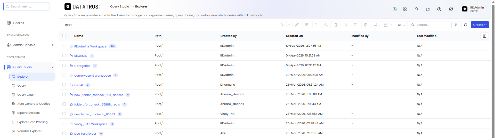Open the All filter dropdown
This screenshot has height=138, width=495.
402,25
